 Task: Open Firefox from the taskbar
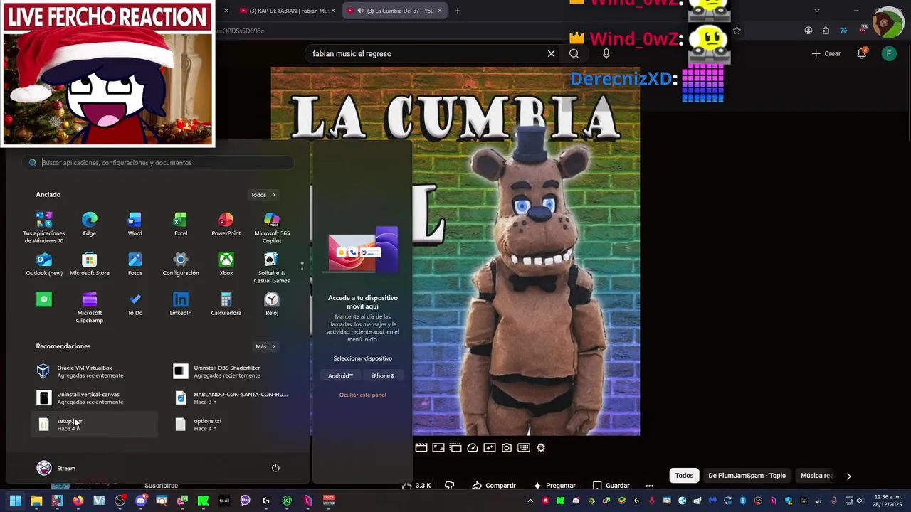coord(78,501)
